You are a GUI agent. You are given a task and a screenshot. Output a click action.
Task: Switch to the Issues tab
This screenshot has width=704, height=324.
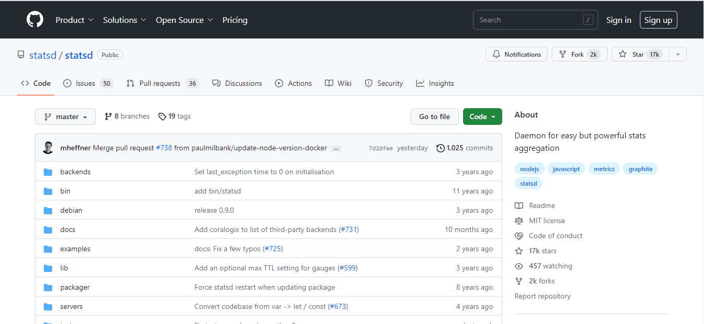point(87,83)
